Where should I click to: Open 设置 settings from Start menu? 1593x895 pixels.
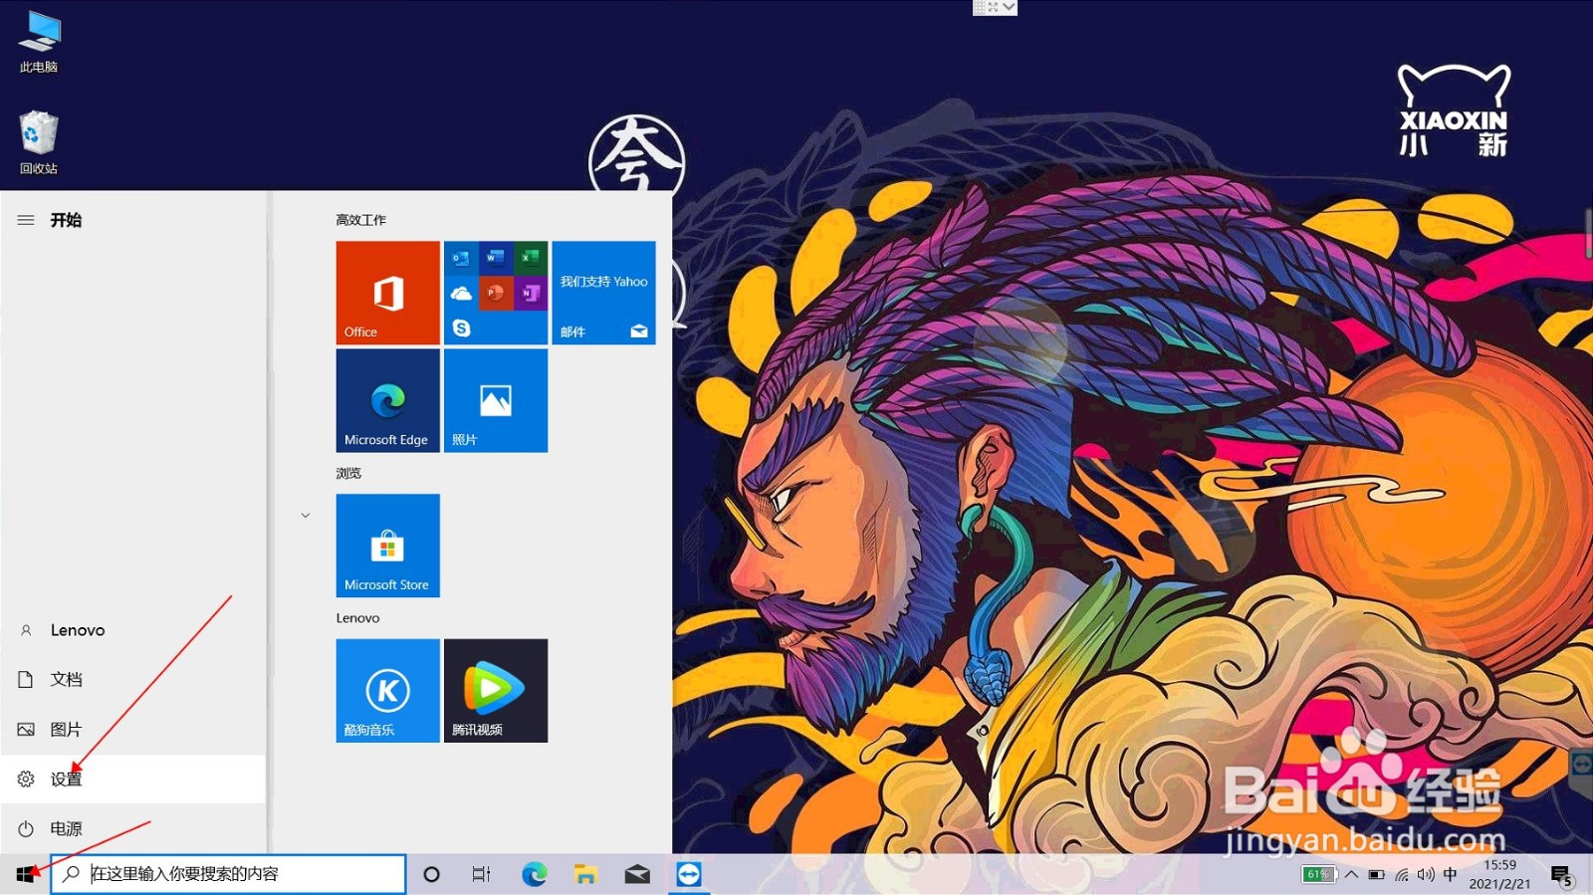pyautogui.click(x=133, y=779)
